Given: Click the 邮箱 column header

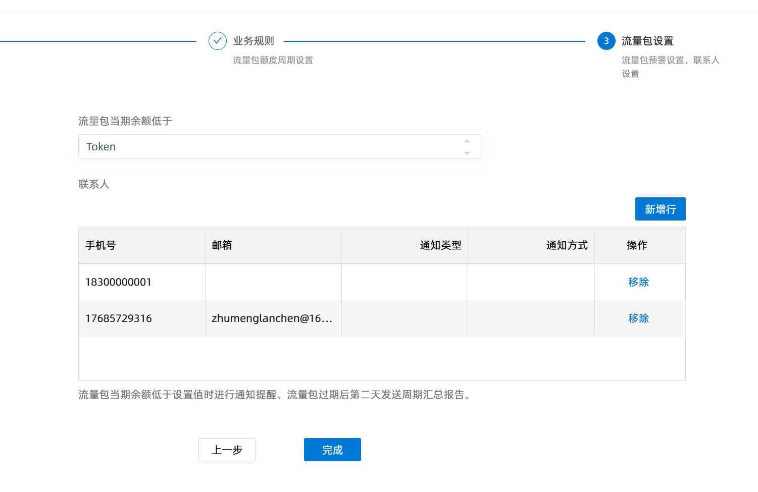Looking at the screenshot, I should (222, 245).
